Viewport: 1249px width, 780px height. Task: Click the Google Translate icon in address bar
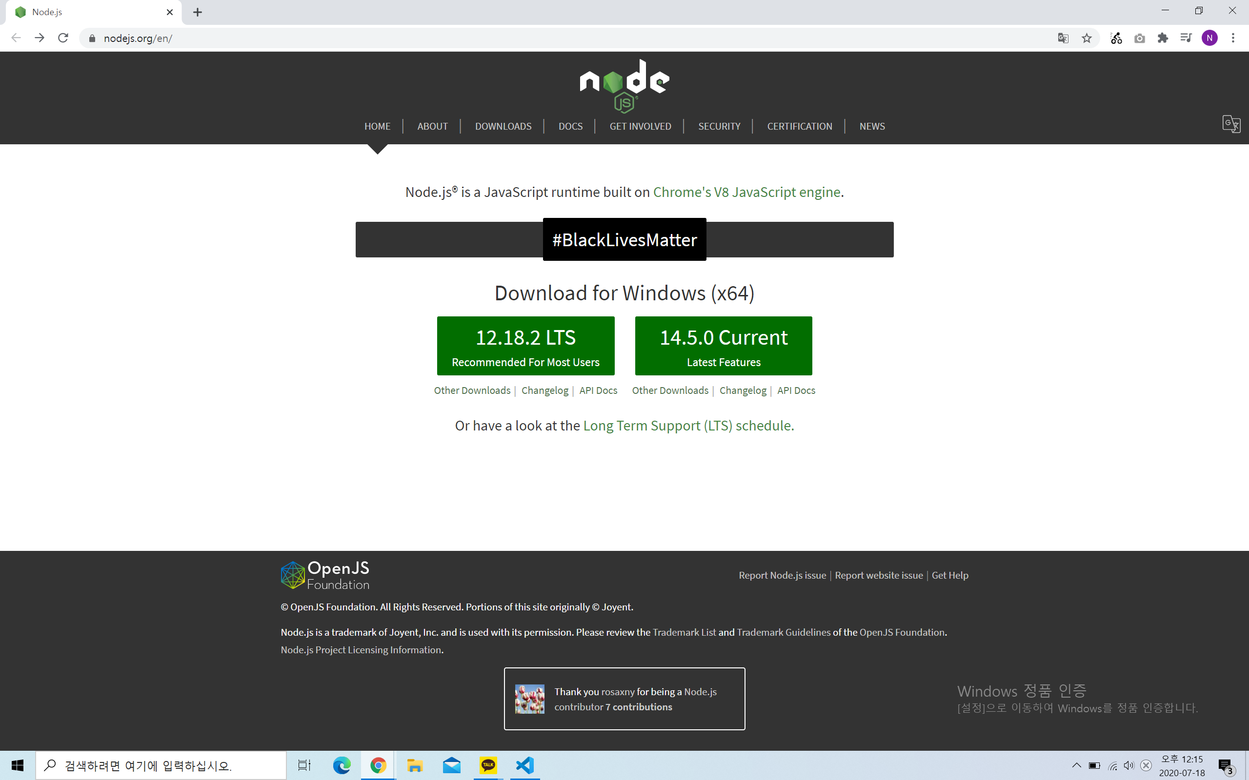click(1063, 38)
